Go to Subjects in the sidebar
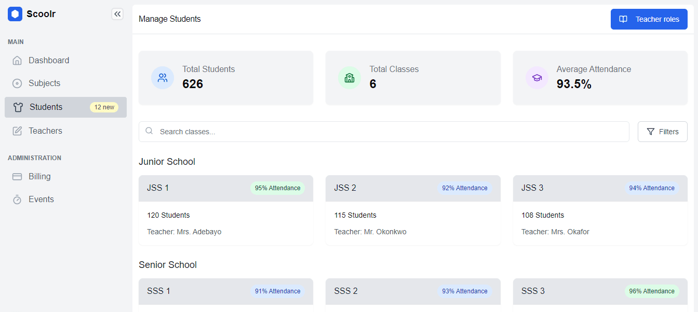Viewport: 698px width, 312px height. (65, 83)
